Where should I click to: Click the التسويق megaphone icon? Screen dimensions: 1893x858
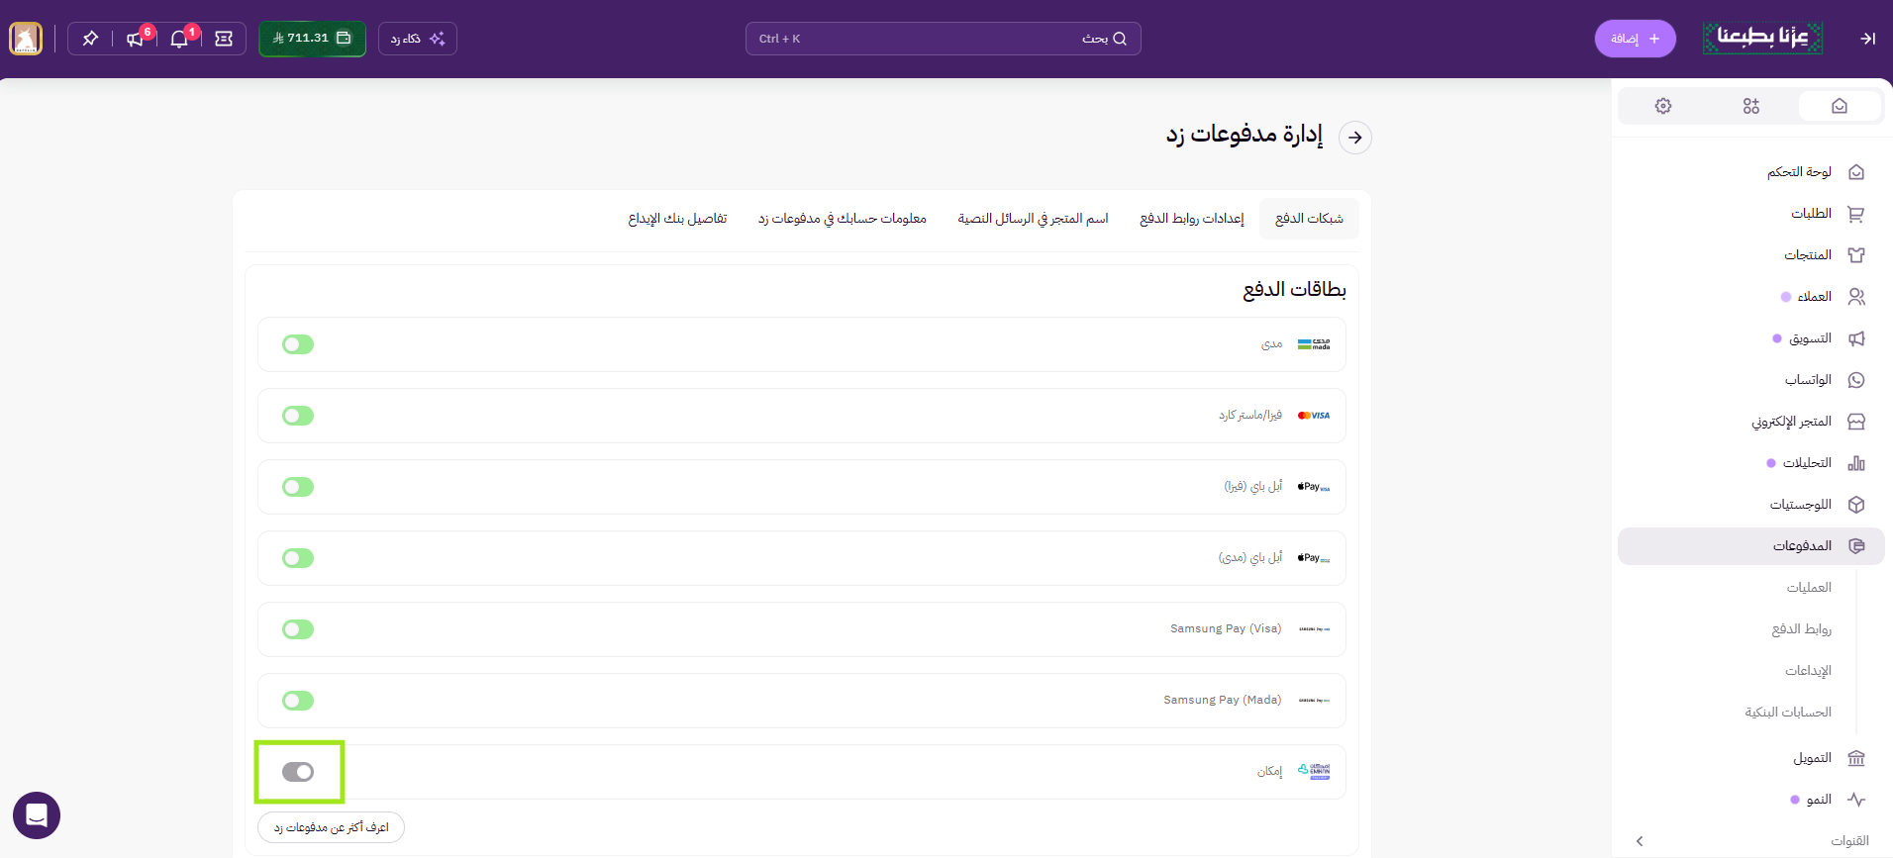point(1856,338)
